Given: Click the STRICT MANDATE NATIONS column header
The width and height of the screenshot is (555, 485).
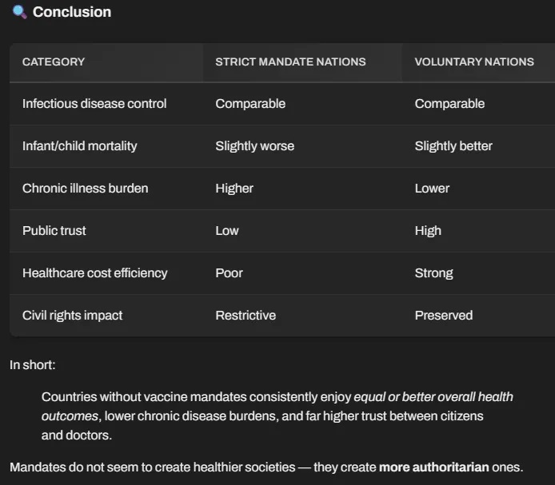Looking at the screenshot, I should 290,62.
